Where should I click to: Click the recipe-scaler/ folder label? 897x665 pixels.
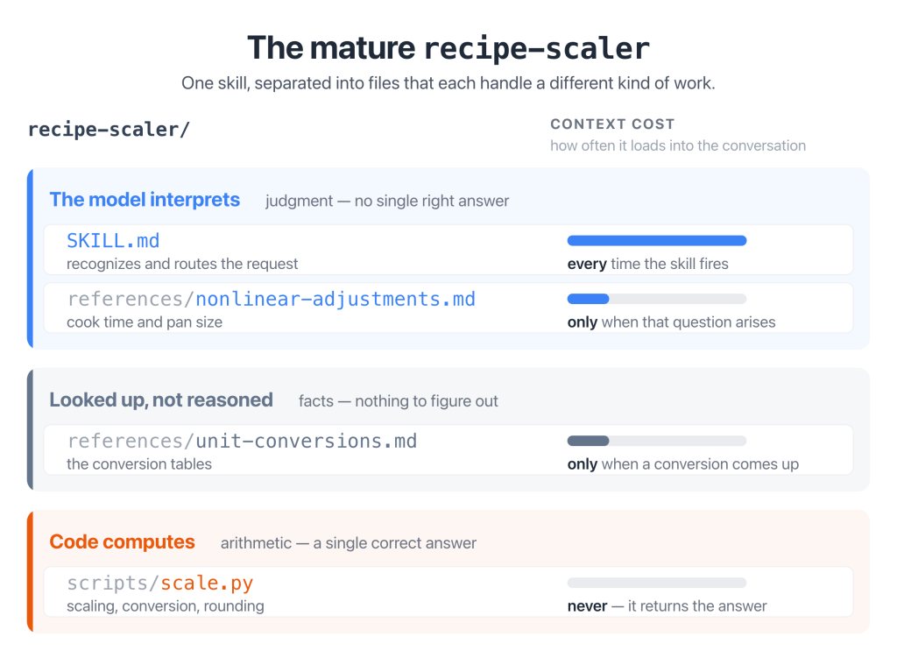click(x=109, y=130)
